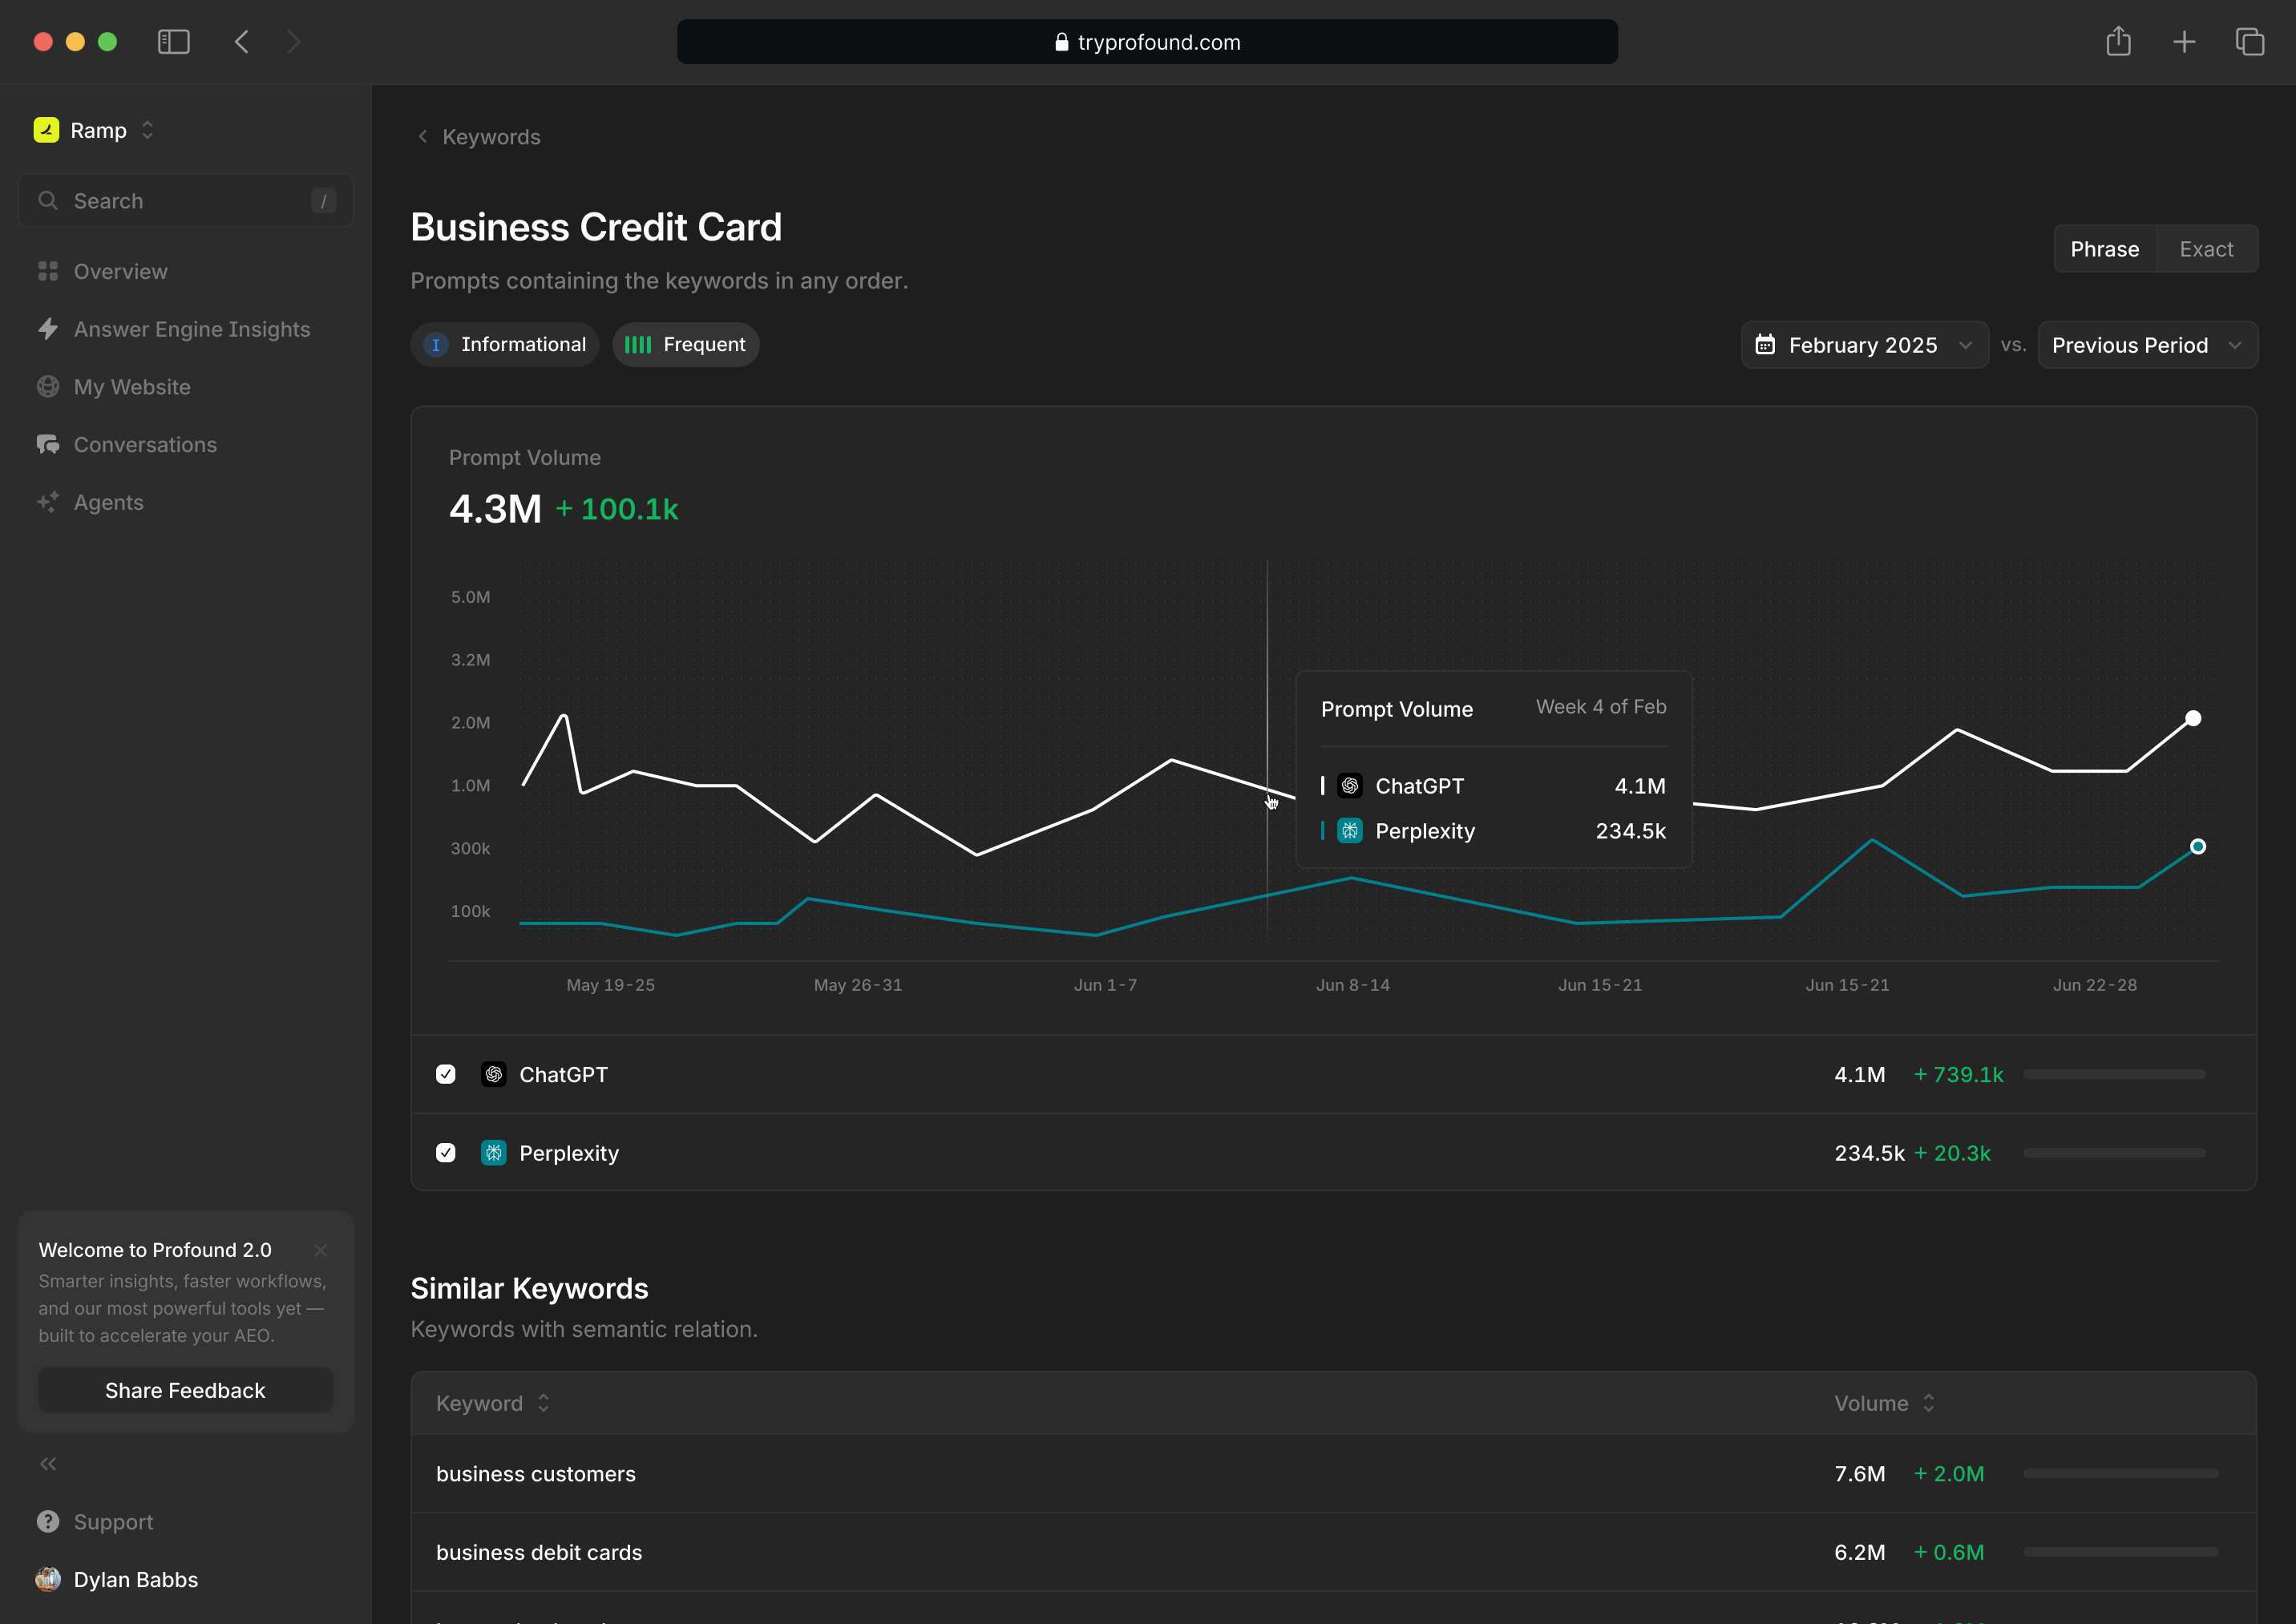Viewport: 2296px width, 1624px height.
Task: Switch keyword matching to Phrase
Action: pyautogui.click(x=2105, y=249)
